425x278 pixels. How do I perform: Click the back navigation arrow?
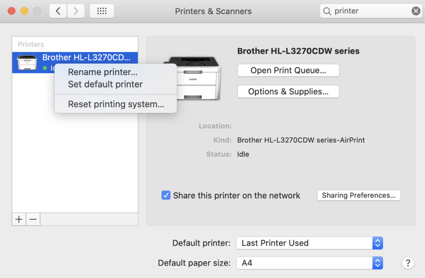(x=59, y=11)
